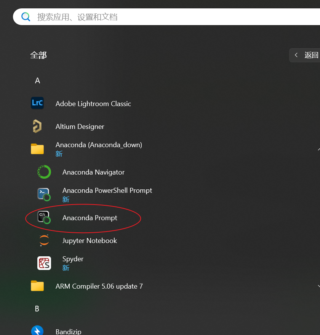Focus the 搜索应用、设置和文档 search box
This screenshot has width=320, height=335.
point(166,17)
